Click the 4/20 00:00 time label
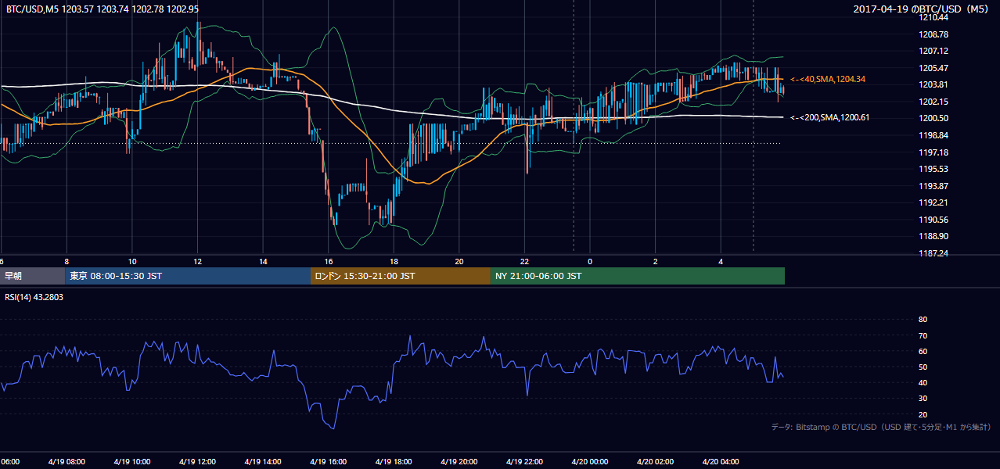The image size is (1000, 469). coord(590,462)
